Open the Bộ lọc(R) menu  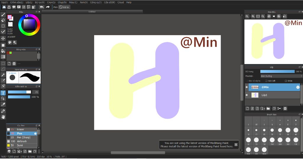pyautogui.click(x=40, y=2)
